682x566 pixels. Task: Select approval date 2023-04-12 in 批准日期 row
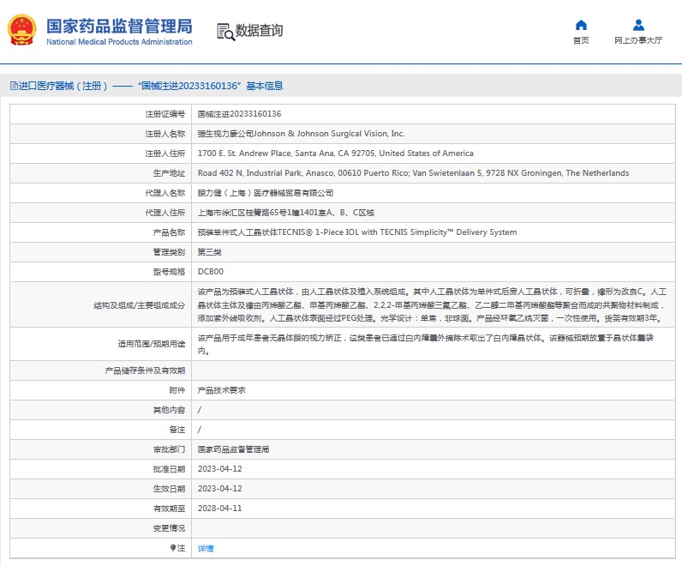219,469
